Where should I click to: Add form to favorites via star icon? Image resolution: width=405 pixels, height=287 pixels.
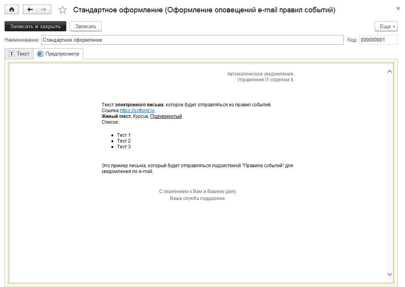click(62, 9)
